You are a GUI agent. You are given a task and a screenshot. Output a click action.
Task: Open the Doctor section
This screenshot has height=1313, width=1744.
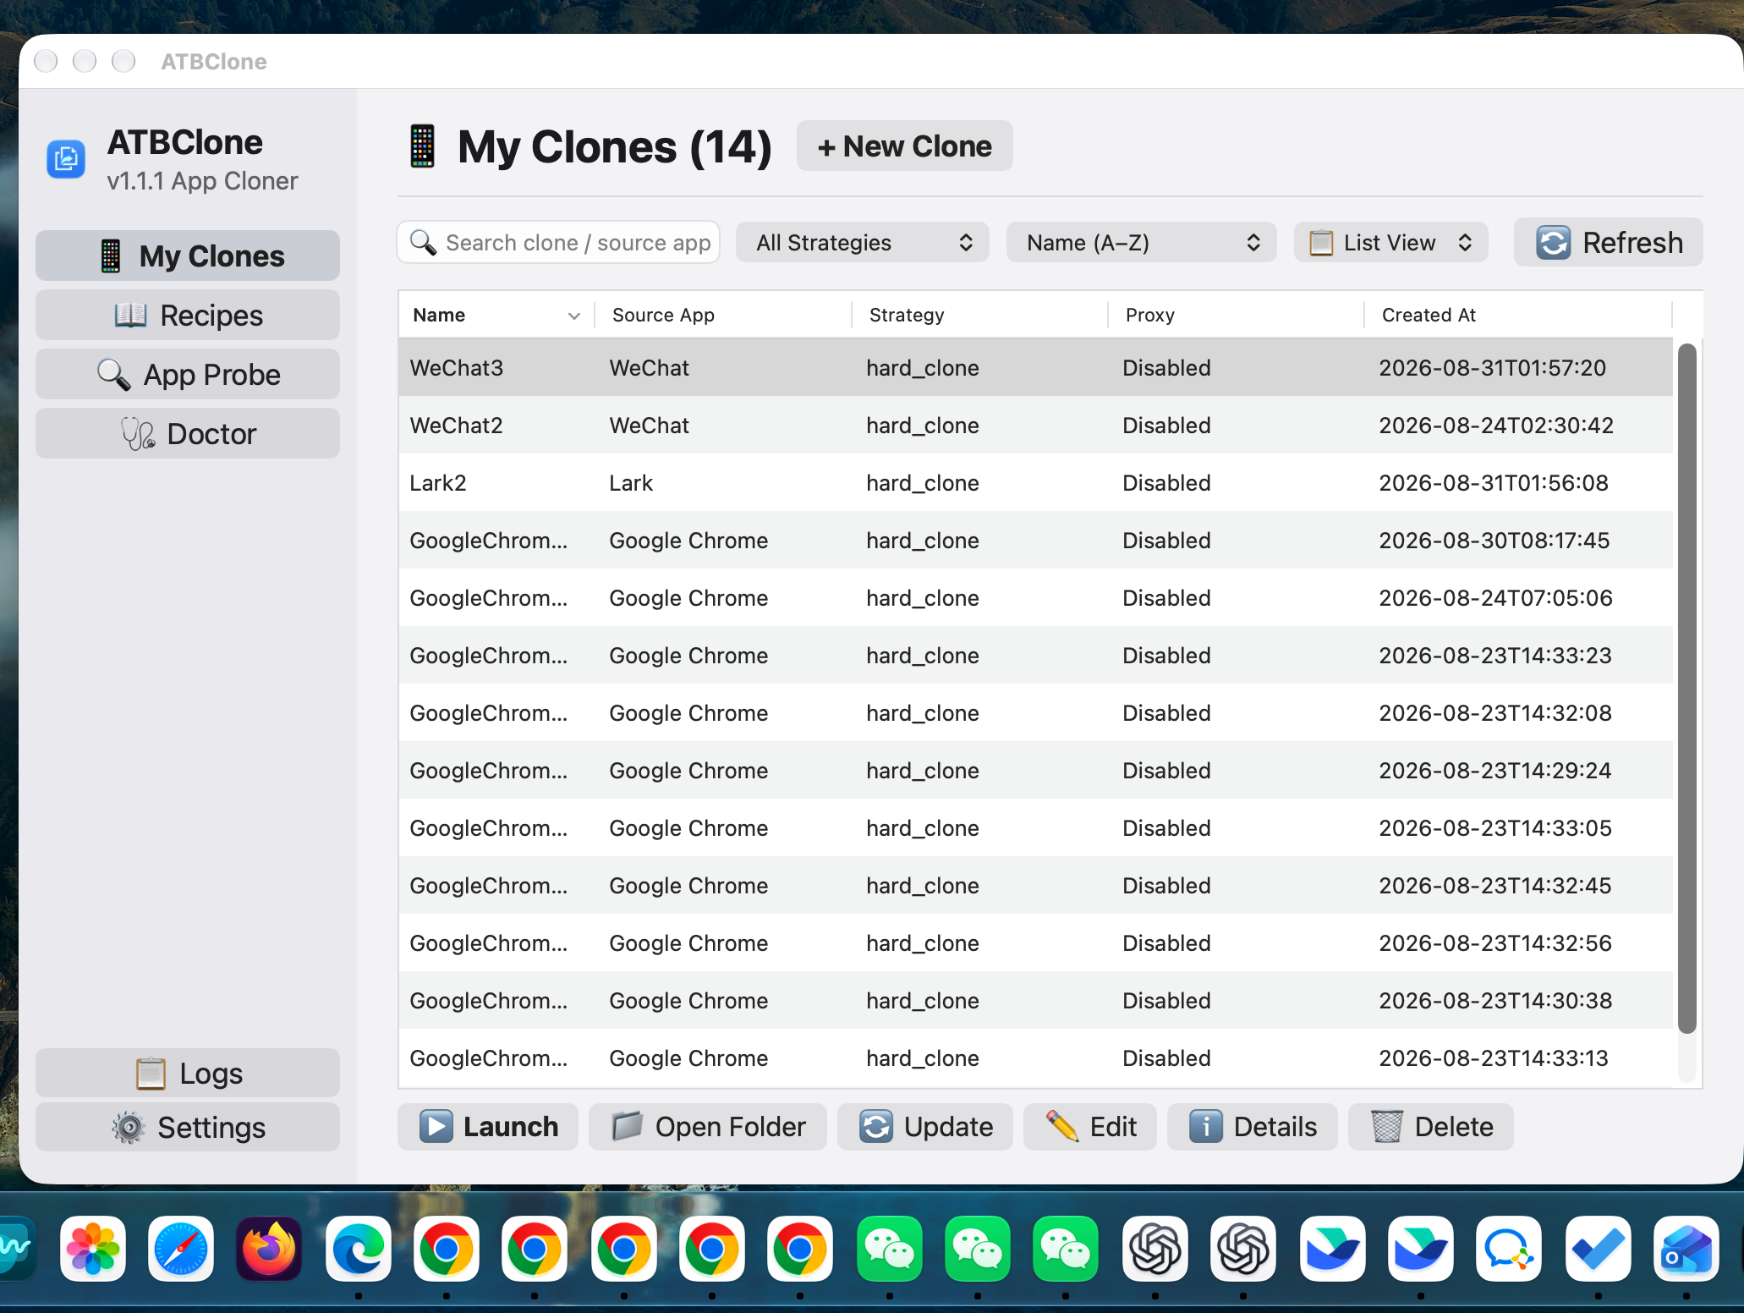pos(187,433)
